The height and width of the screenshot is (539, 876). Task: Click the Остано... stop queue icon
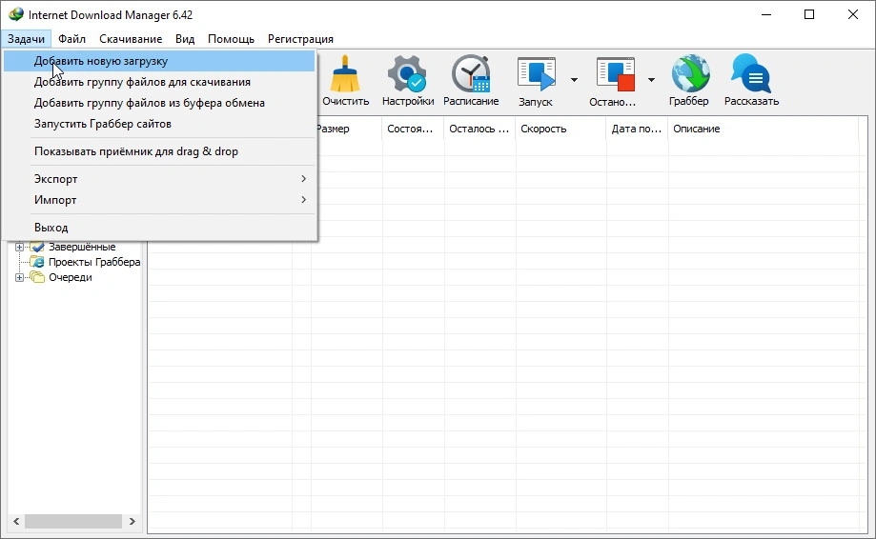tap(616, 73)
